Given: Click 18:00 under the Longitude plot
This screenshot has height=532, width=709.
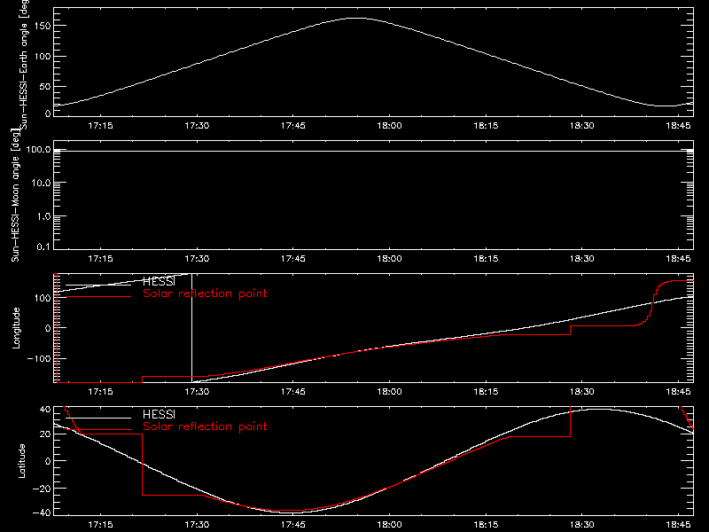Looking at the screenshot, I should click(x=389, y=391).
